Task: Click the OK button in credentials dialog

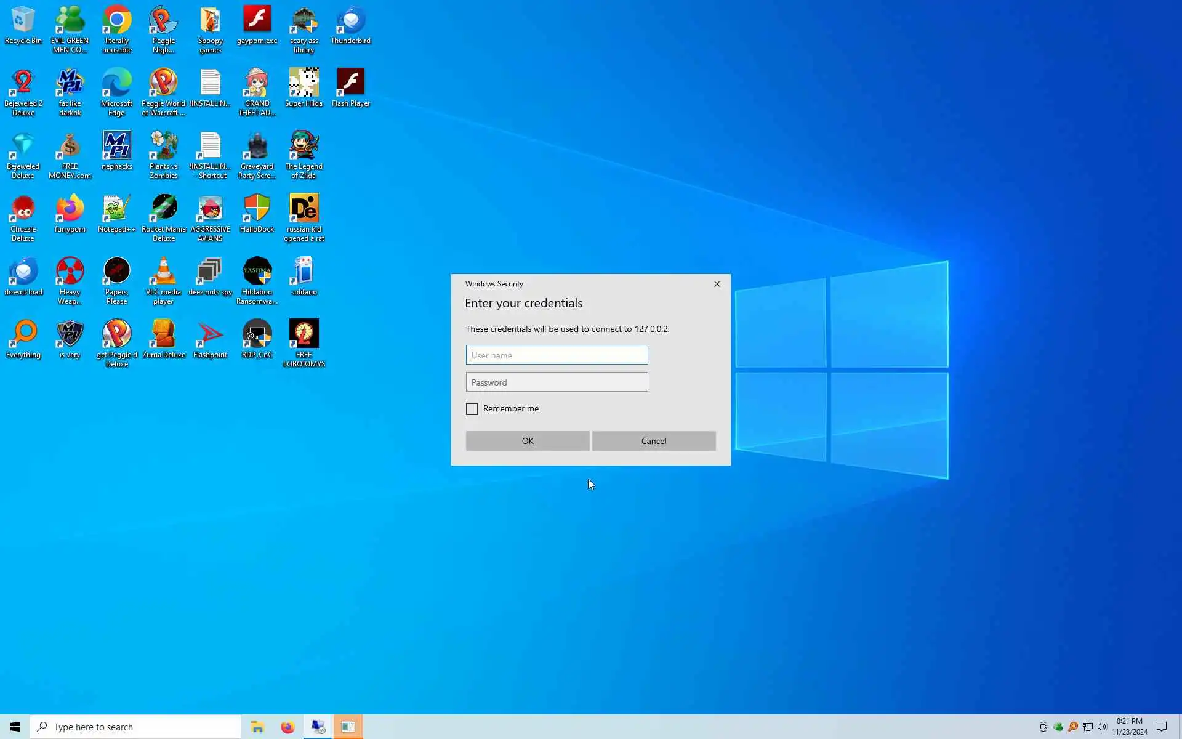Action: point(527,441)
